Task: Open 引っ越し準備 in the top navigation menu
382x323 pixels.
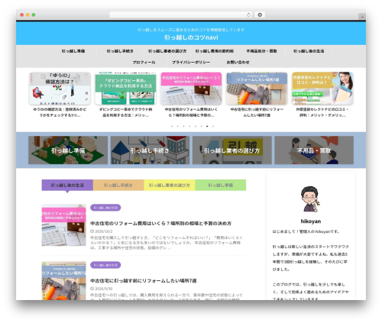Action: [x=73, y=51]
